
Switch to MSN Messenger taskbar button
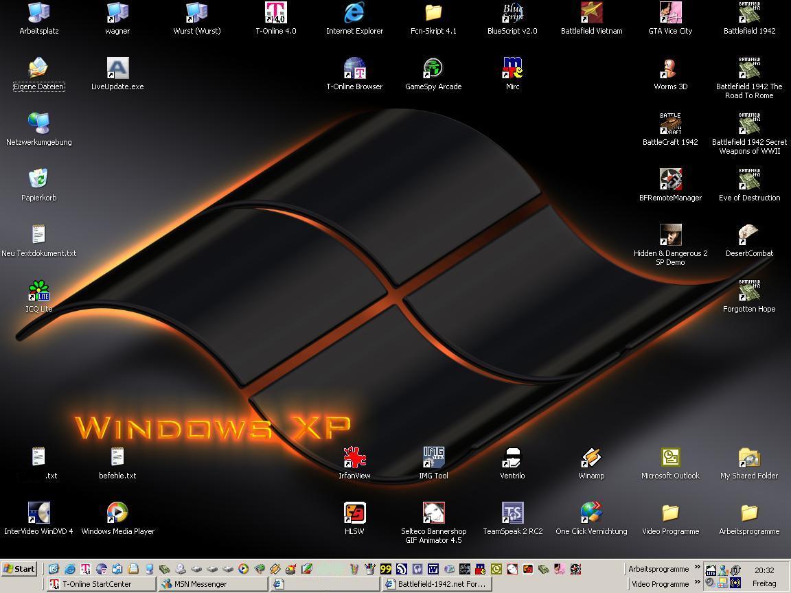pyautogui.click(x=214, y=584)
